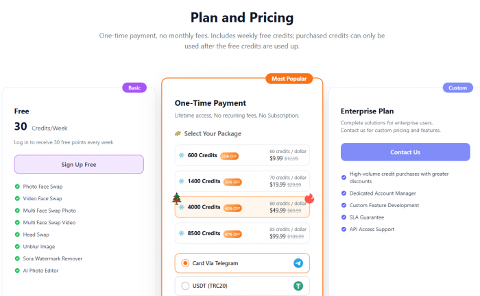Click the snowflake icon next to 600 Credits
Screen dimensions: 480x296
[x=182, y=156]
